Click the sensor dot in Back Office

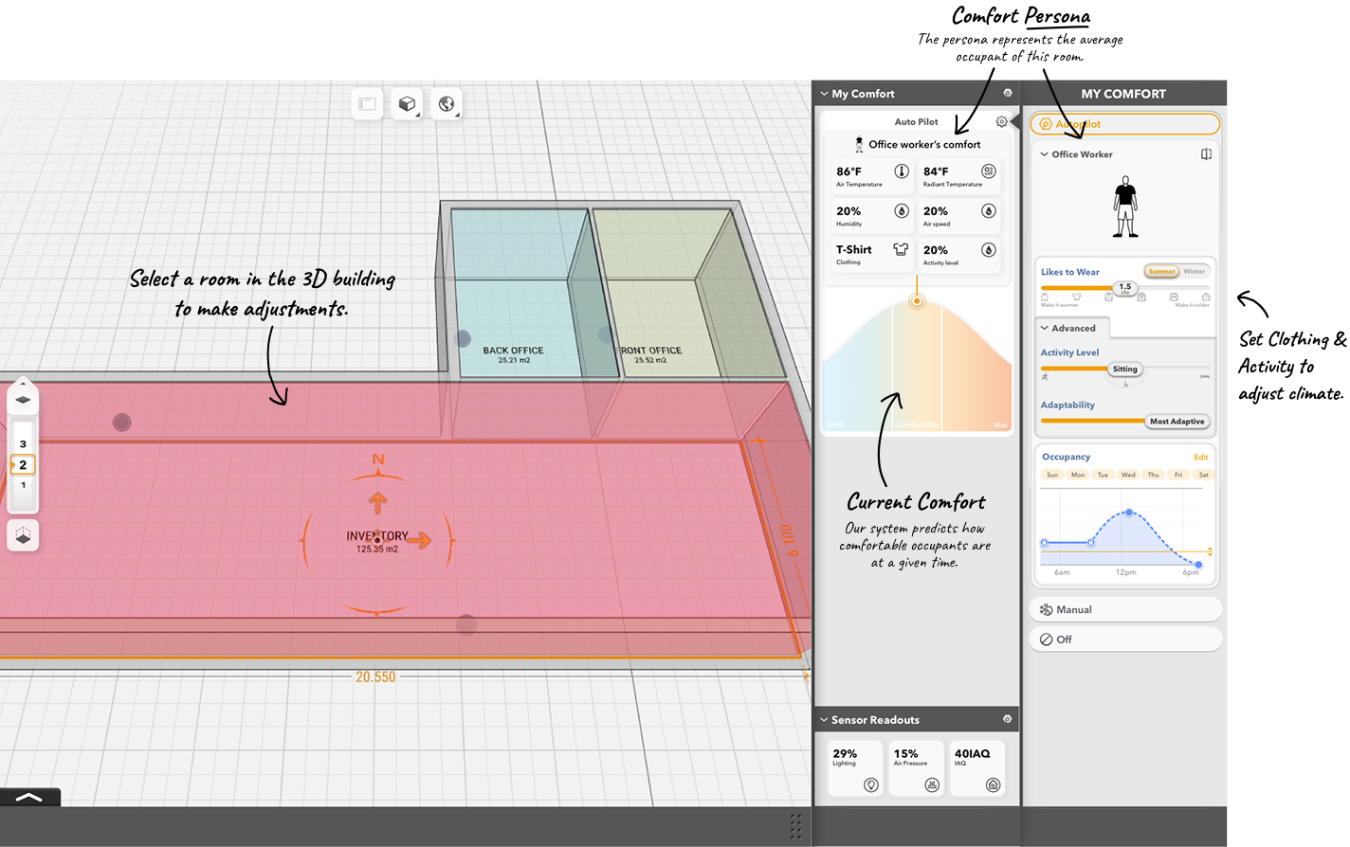[463, 338]
